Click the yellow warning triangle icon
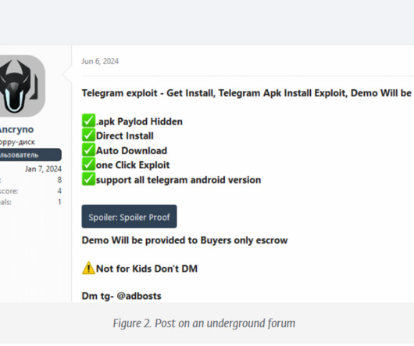This screenshot has width=414, height=346. [x=88, y=268]
